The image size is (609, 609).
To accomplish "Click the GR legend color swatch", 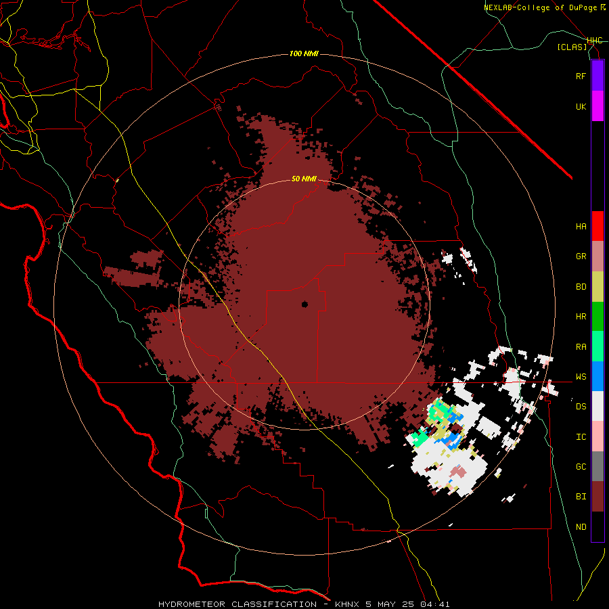I will point(597,256).
